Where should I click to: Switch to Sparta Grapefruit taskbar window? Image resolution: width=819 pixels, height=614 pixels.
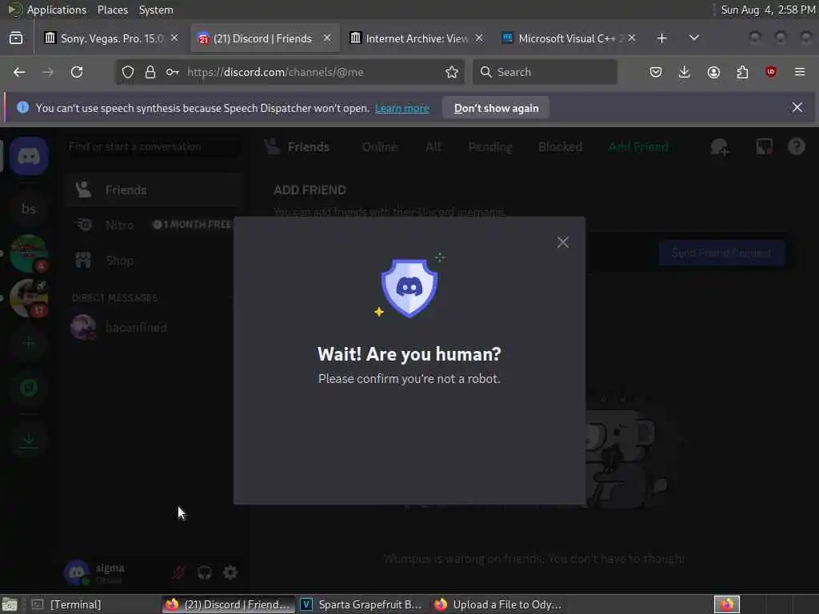(x=362, y=604)
